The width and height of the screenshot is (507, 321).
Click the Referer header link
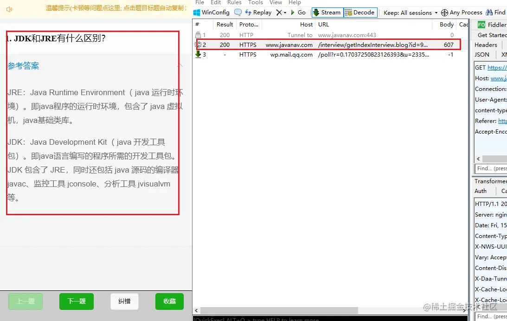(502, 121)
